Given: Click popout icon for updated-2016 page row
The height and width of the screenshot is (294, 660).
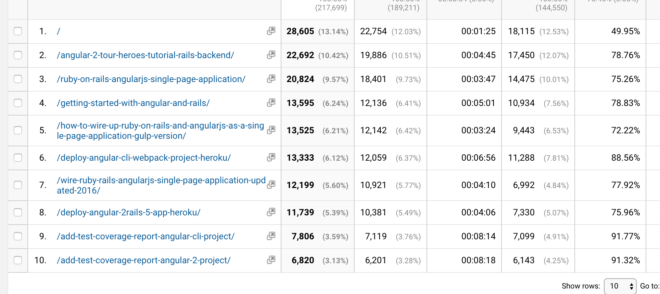Looking at the screenshot, I should pos(271,185).
